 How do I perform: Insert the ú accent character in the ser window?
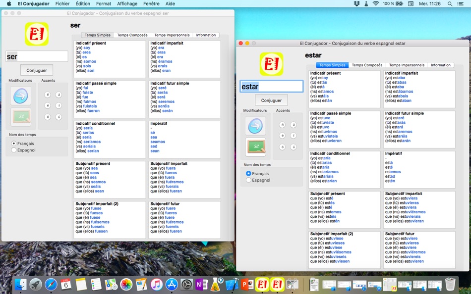[59, 117]
